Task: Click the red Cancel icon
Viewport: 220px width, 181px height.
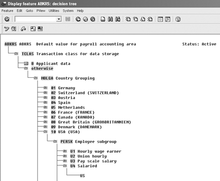Action: point(93,19)
